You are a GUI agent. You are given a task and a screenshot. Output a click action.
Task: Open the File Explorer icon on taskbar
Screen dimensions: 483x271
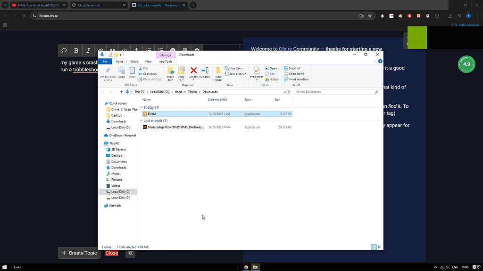tap(255, 267)
